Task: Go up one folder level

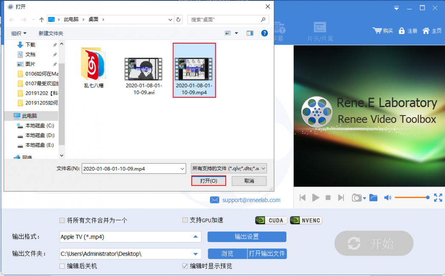Action: pos(42,20)
